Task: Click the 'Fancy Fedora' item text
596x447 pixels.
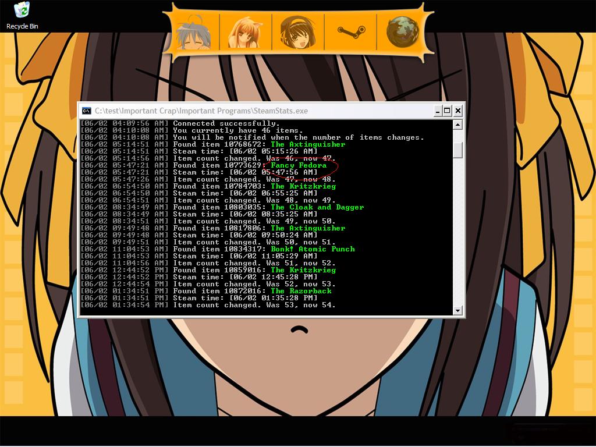Action: (299, 165)
